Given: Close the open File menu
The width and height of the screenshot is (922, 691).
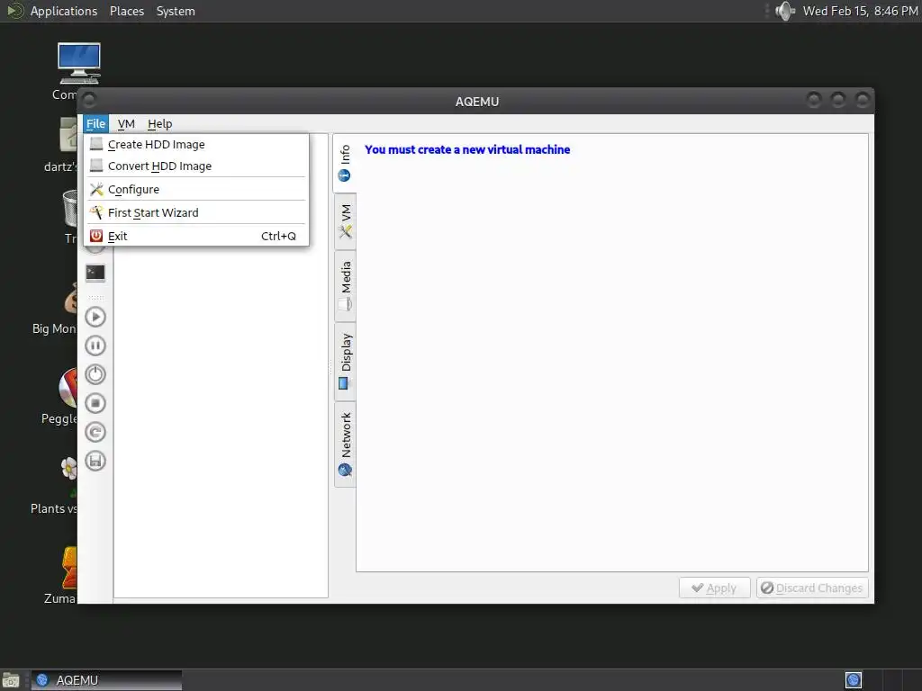Looking at the screenshot, I should click(x=95, y=124).
